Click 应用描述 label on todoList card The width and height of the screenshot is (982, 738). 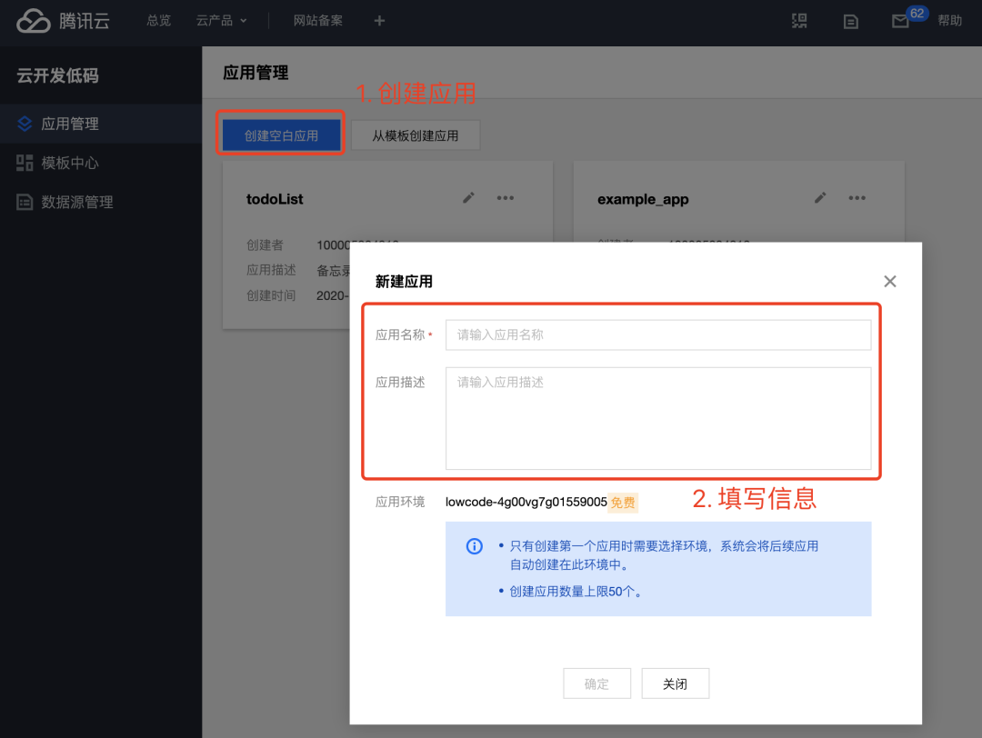click(271, 270)
